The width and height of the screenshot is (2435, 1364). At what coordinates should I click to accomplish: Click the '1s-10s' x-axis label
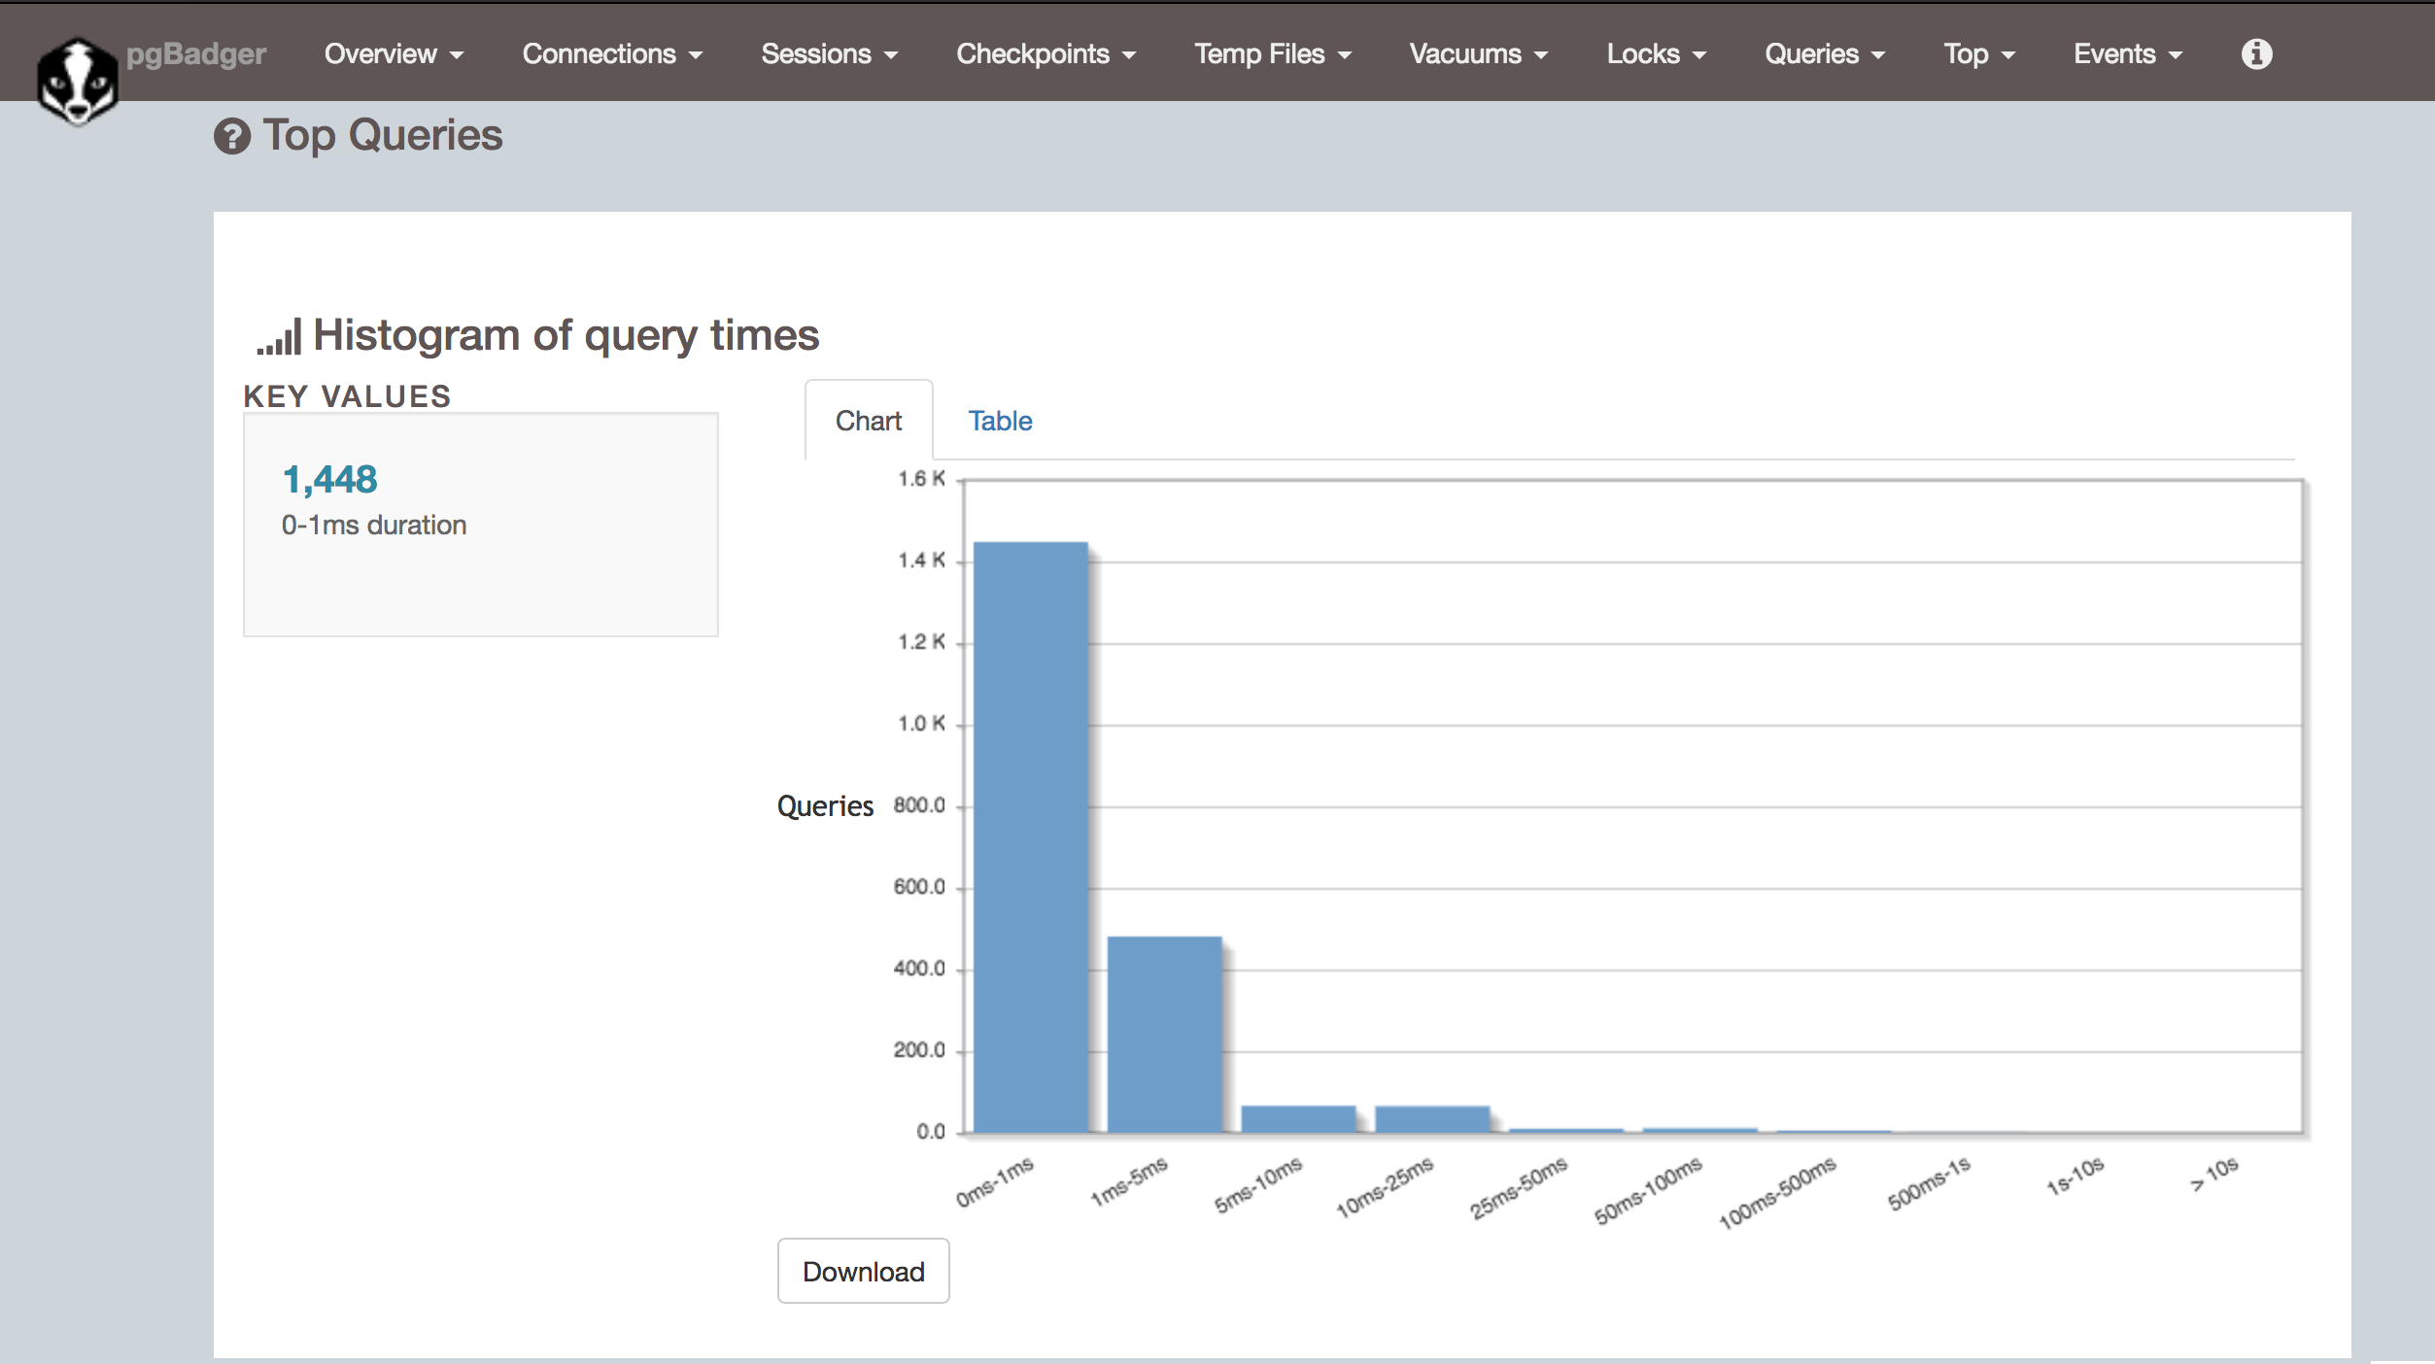tap(2075, 1176)
